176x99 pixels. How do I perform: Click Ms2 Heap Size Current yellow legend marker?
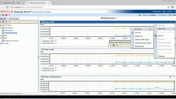(x=42, y=41)
